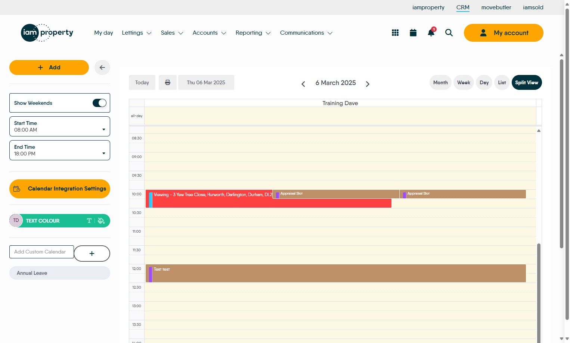Toggle Show Weekends switch
The image size is (570, 343).
coord(99,103)
